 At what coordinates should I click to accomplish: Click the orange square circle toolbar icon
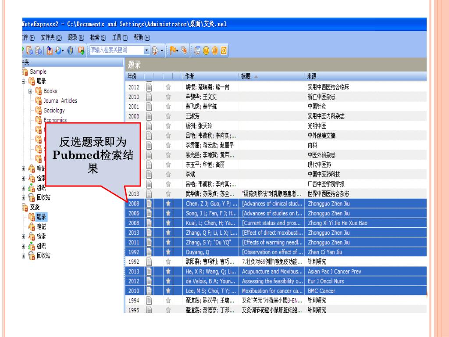coord(224,50)
